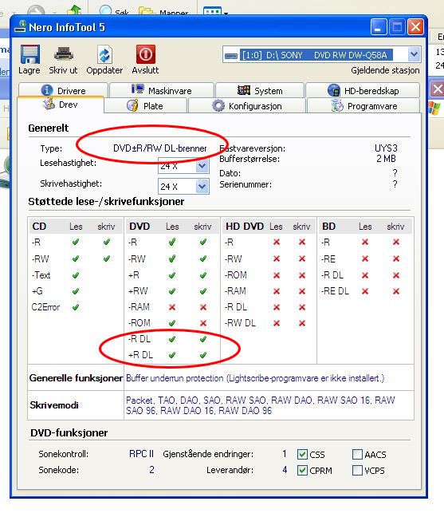Screen dimensions: 444x513
Task: Click the Nero InfoTool title bar icon
Action: (x=20, y=27)
